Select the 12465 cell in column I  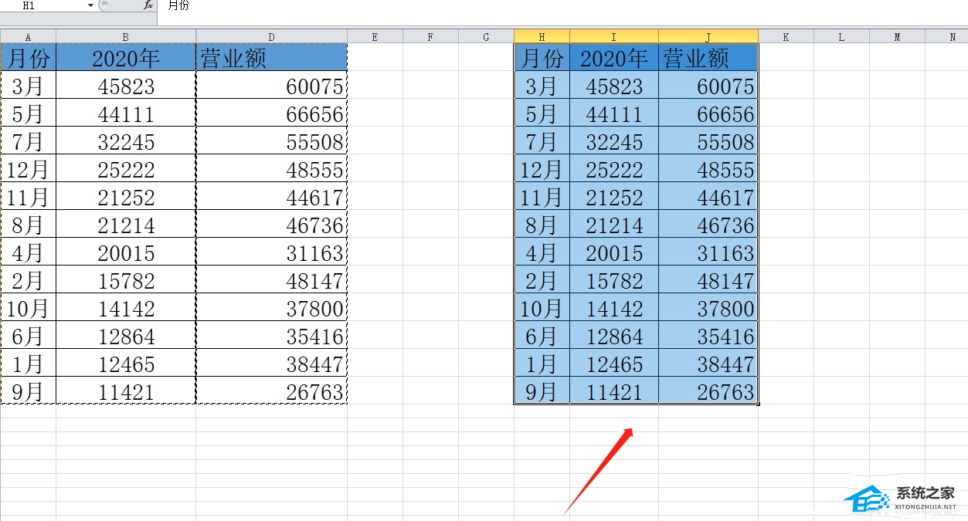tap(614, 363)
